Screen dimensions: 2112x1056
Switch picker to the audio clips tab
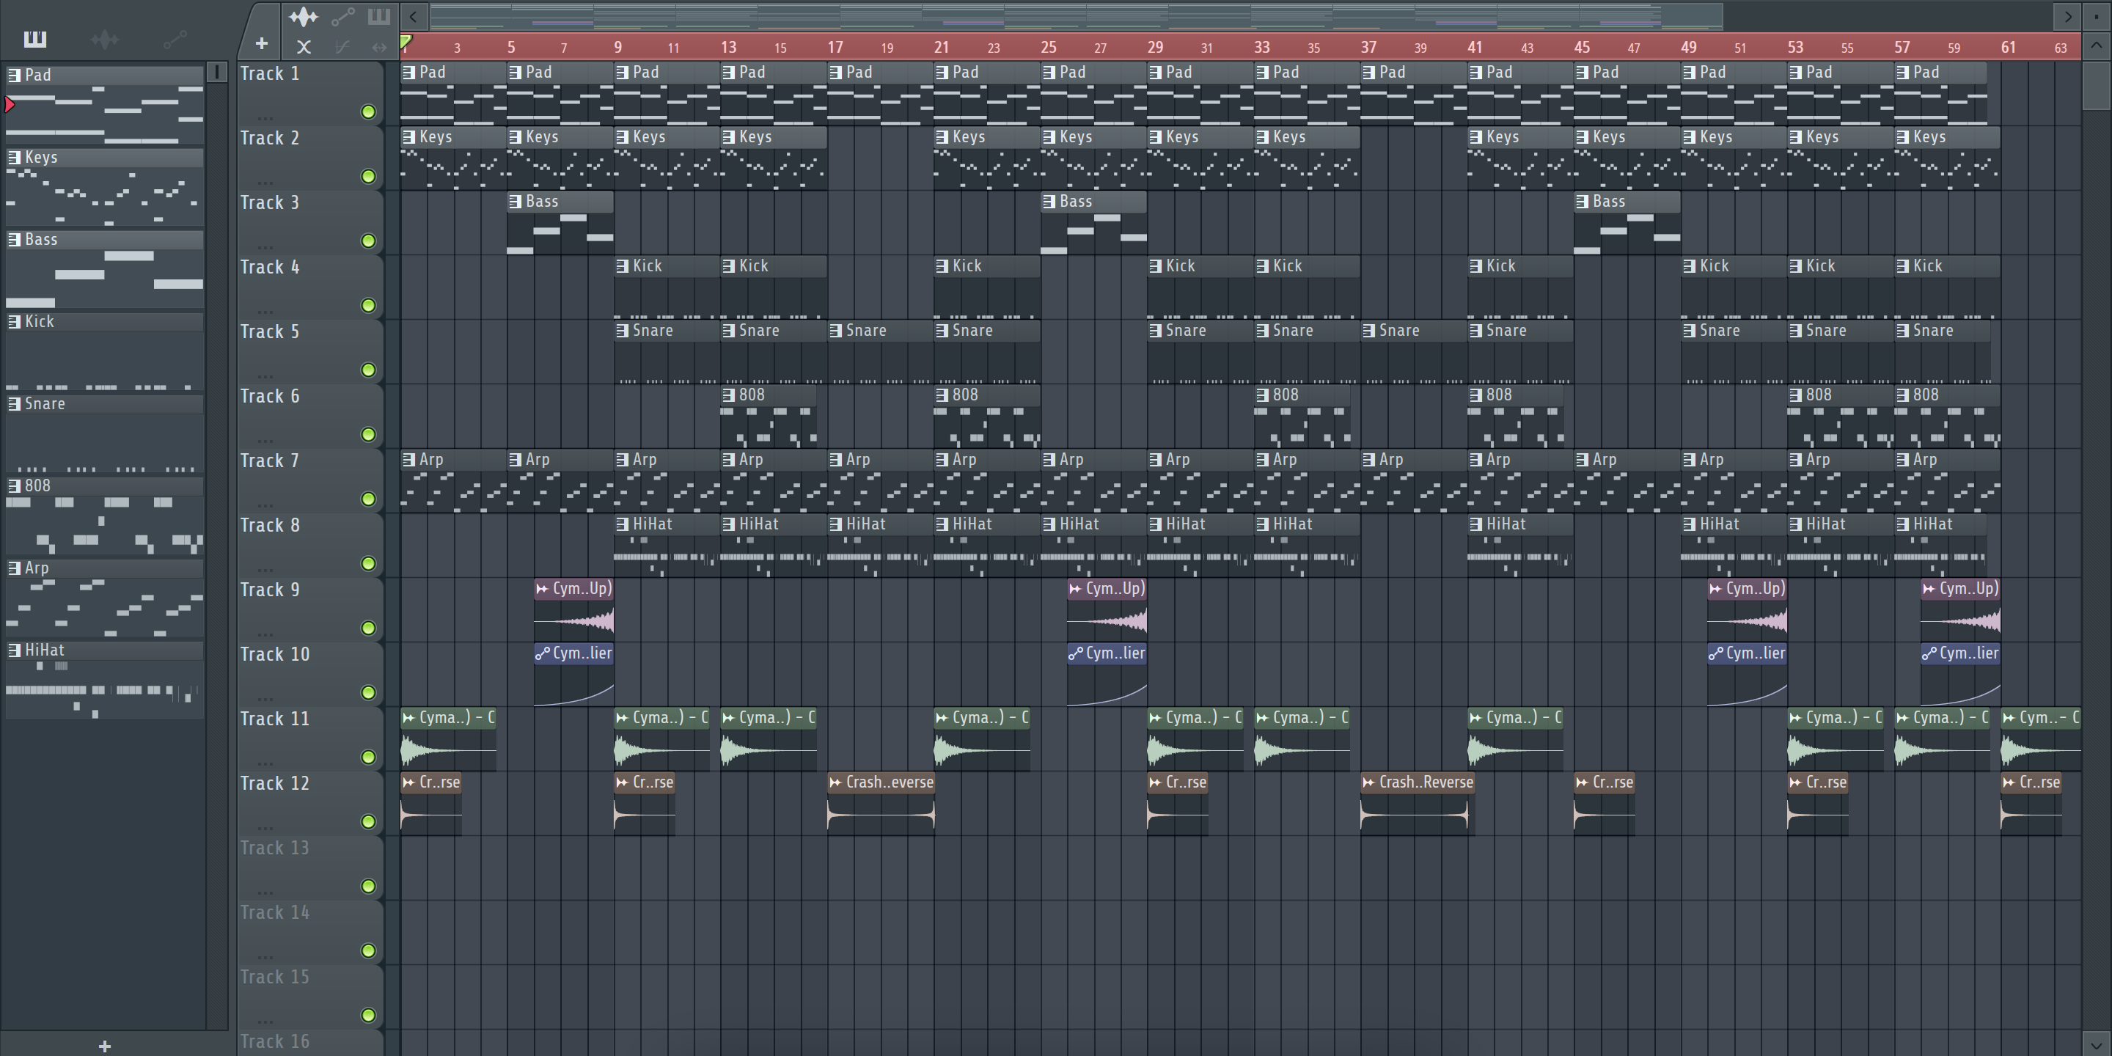click(105, 39)
